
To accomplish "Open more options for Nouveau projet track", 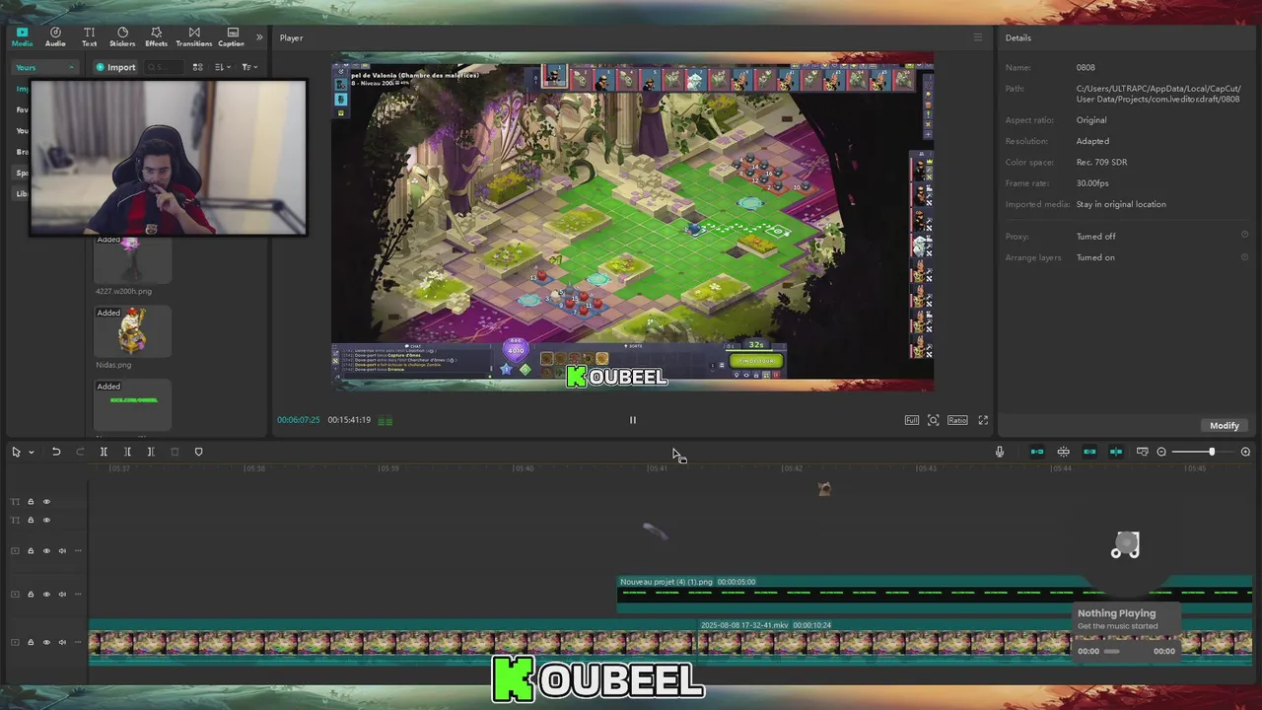I will [x=78, y=595].
